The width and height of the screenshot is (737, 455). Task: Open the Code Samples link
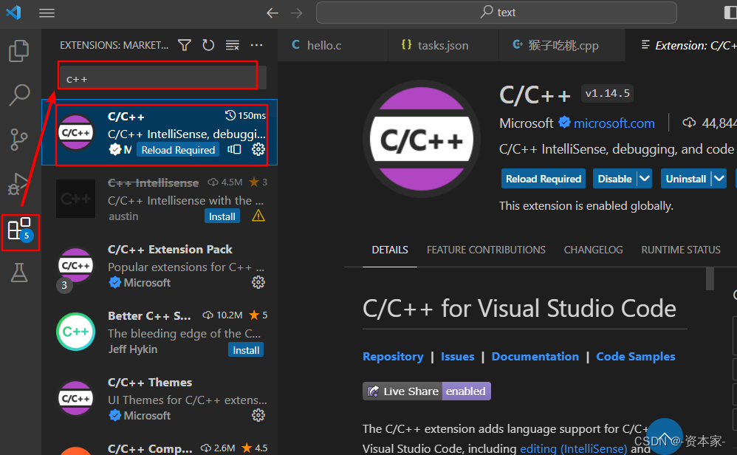point(636,356)
